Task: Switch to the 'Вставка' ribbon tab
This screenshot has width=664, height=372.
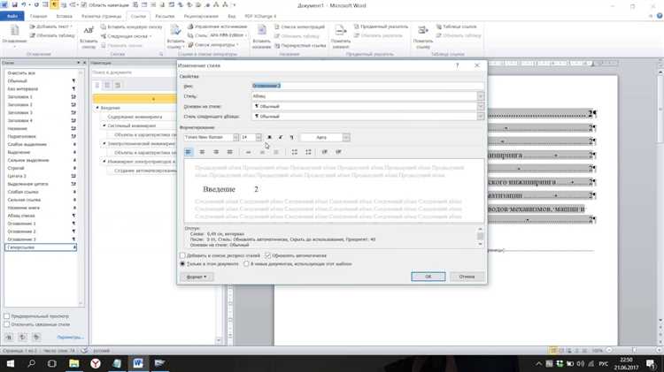Action: [x=65, y=16]
